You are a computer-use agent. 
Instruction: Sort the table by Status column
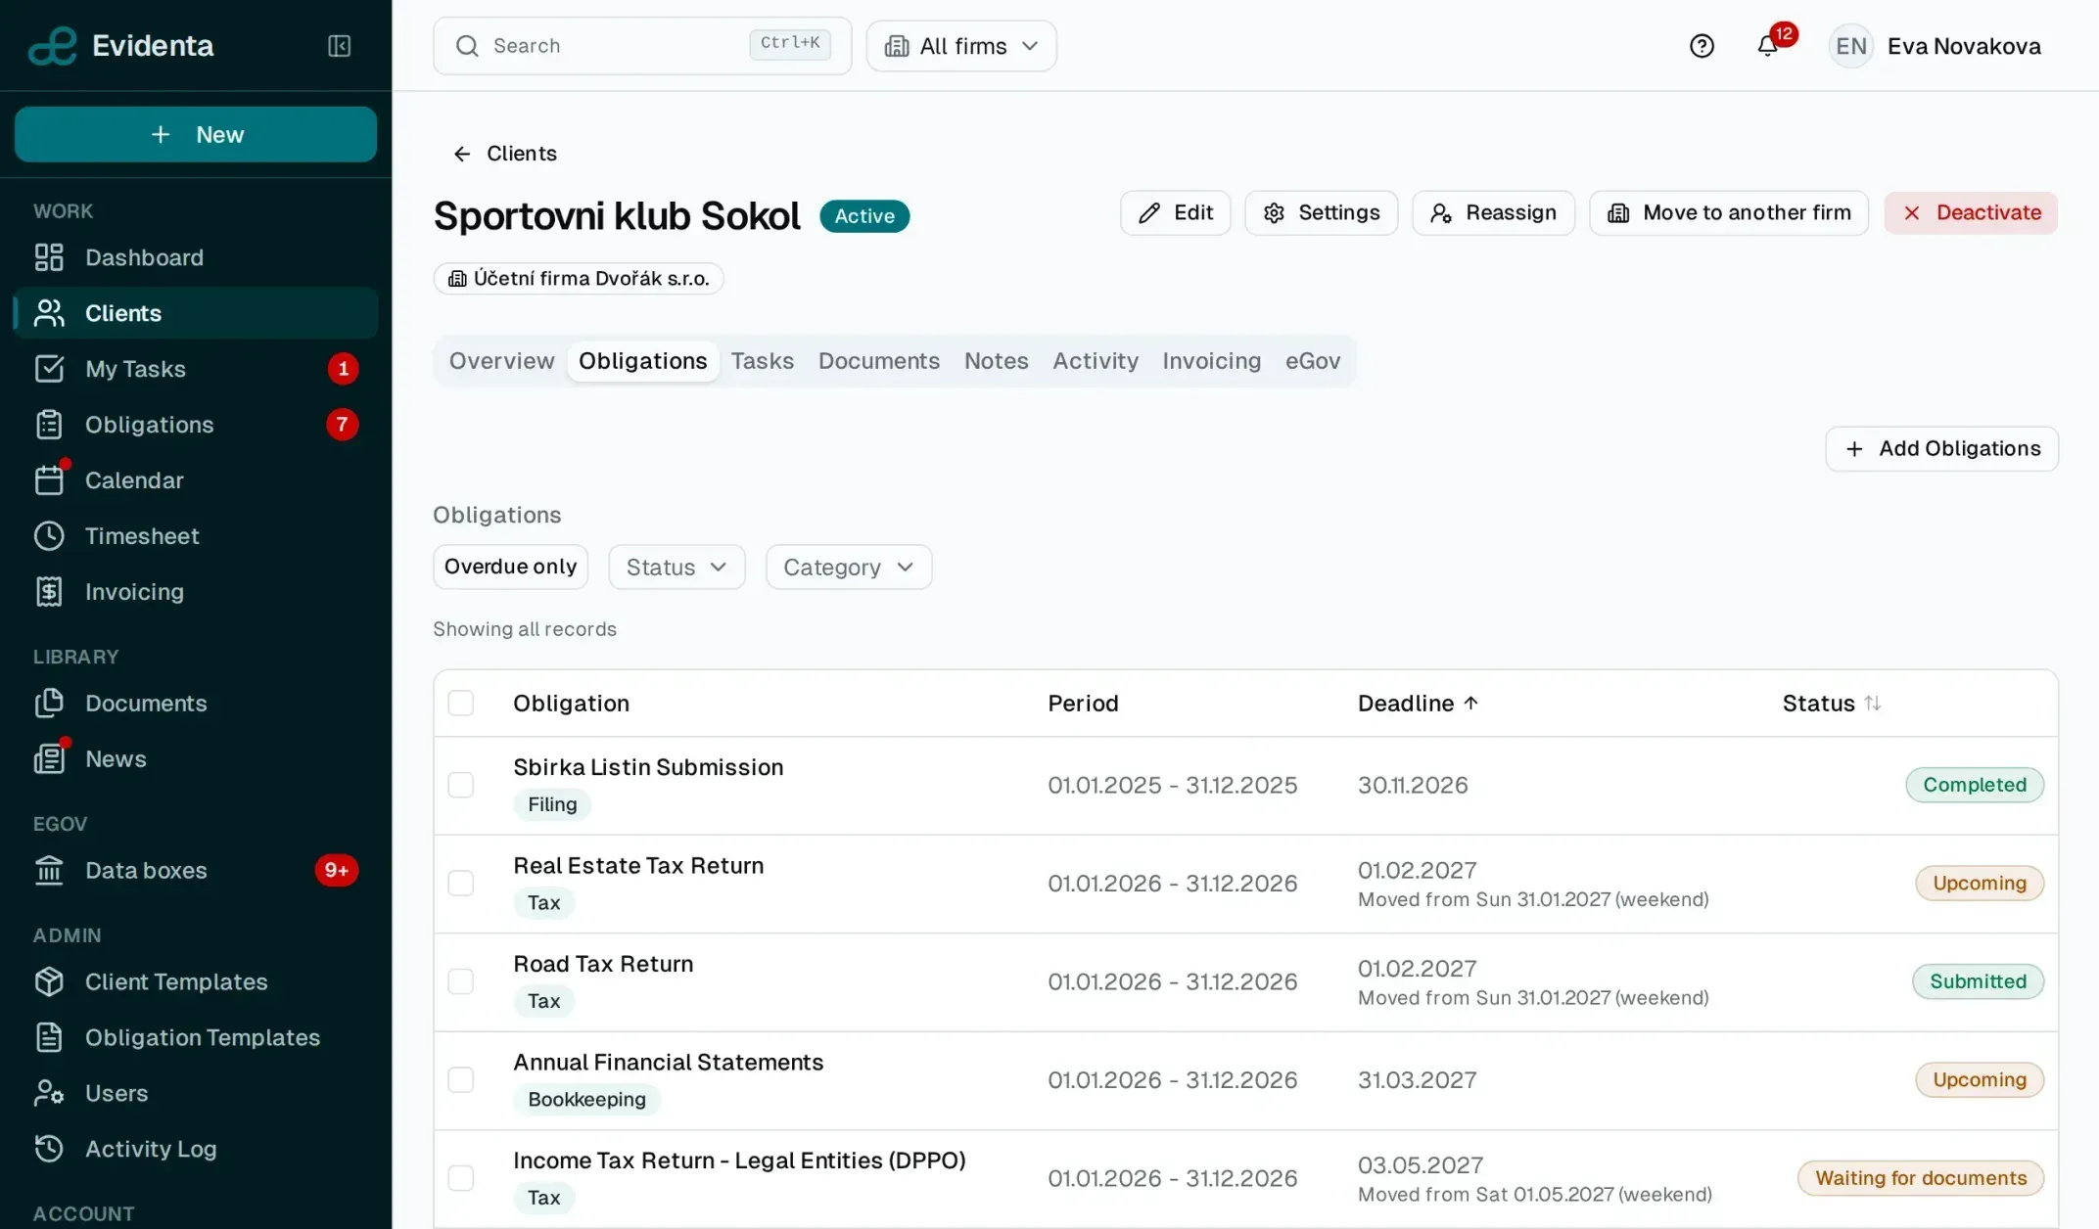1831,704
